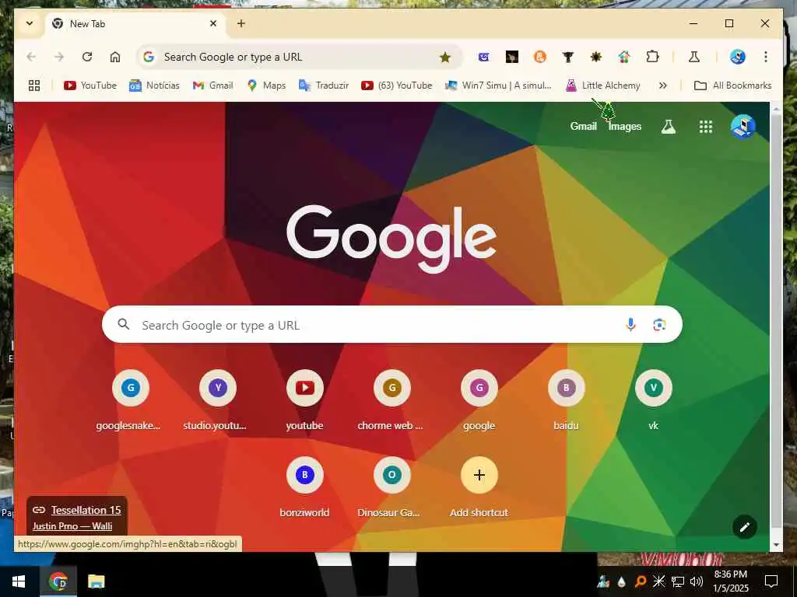Start voice search with microphone icon

click(x=630, y=324)
